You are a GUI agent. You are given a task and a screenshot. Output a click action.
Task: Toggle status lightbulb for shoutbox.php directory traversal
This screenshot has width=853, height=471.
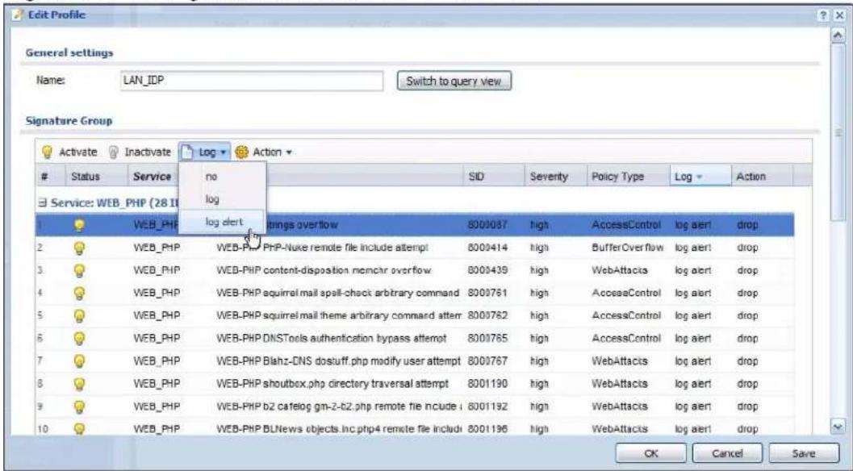click(x=79, y=384)
